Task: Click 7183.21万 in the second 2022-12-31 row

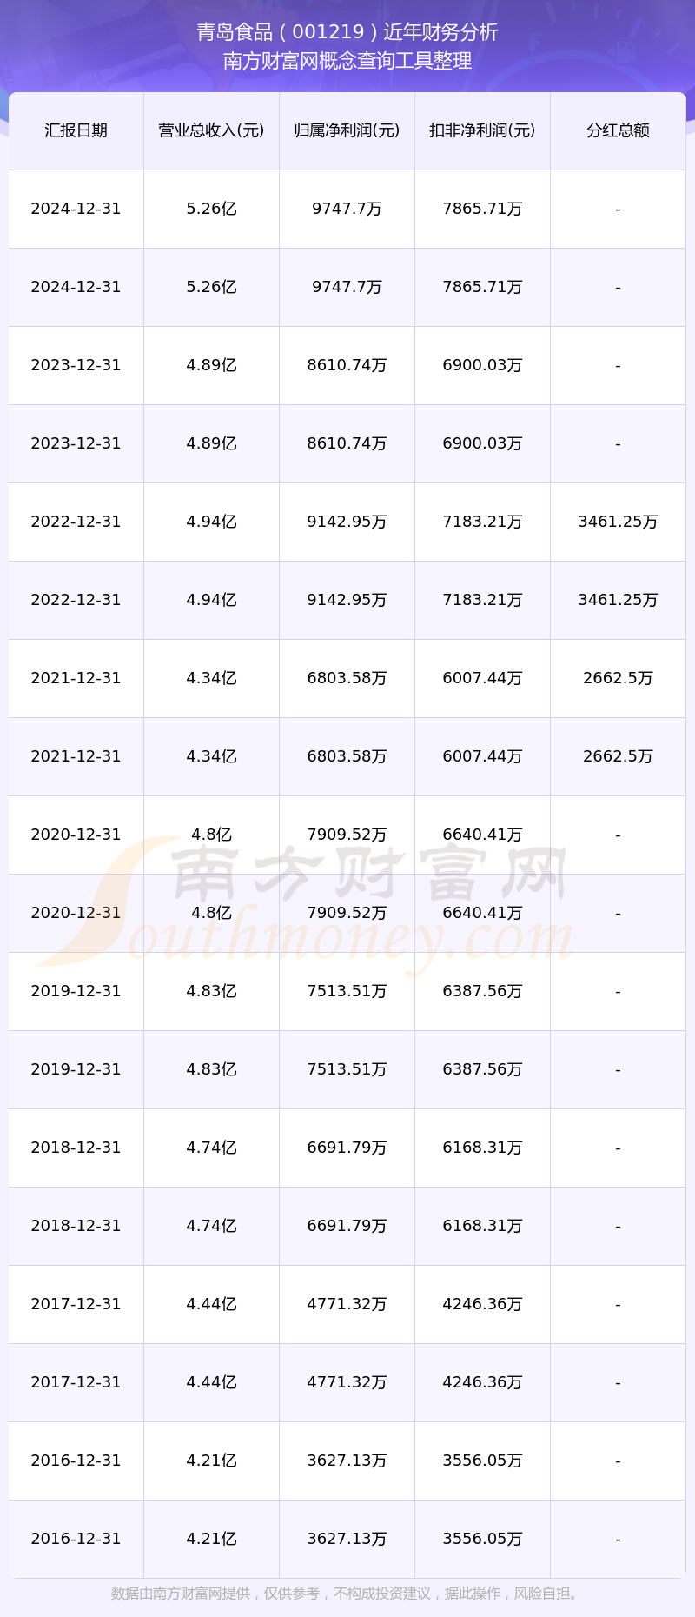Action: [x=482, y=600]
